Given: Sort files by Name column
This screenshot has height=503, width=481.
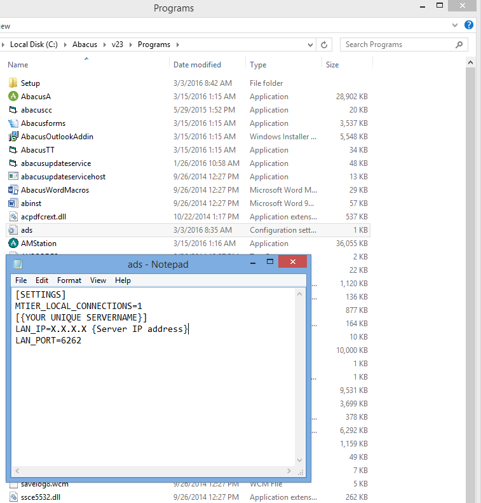Looking at the screenshot, I should 18,65.
